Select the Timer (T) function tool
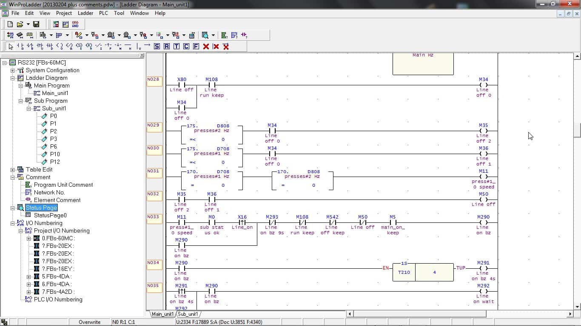The width and height of the screenshot is (581, 326). coord(177,46)
